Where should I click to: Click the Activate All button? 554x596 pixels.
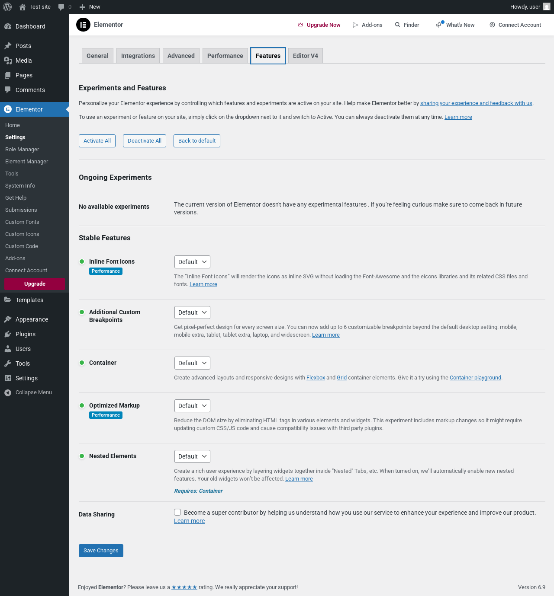click(x=97, y=141)
